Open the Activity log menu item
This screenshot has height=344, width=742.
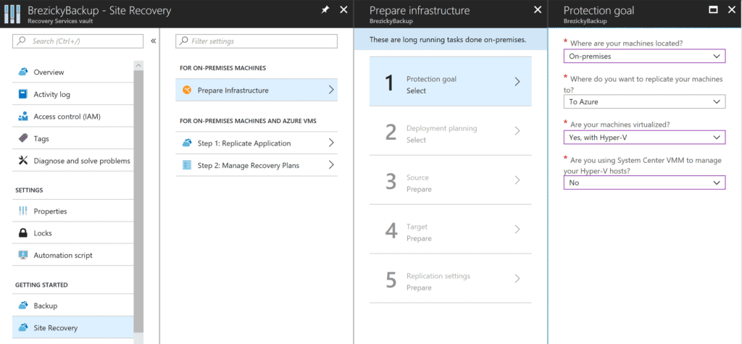pyautogui.click(x=73, y=94)
